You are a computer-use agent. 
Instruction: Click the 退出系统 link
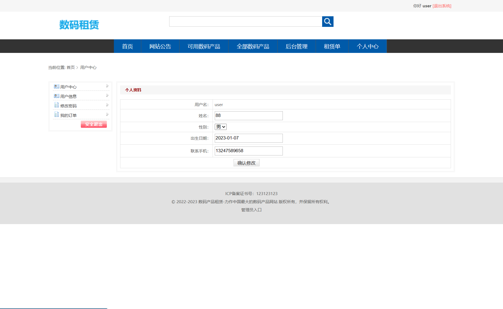coord(442,6)
